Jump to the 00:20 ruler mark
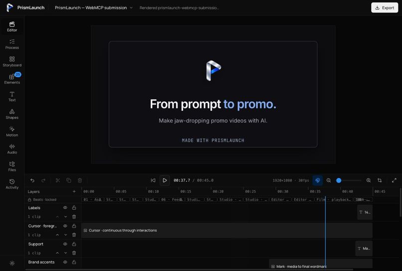Viewport: 402px width, 271px height. coord(218,192)
